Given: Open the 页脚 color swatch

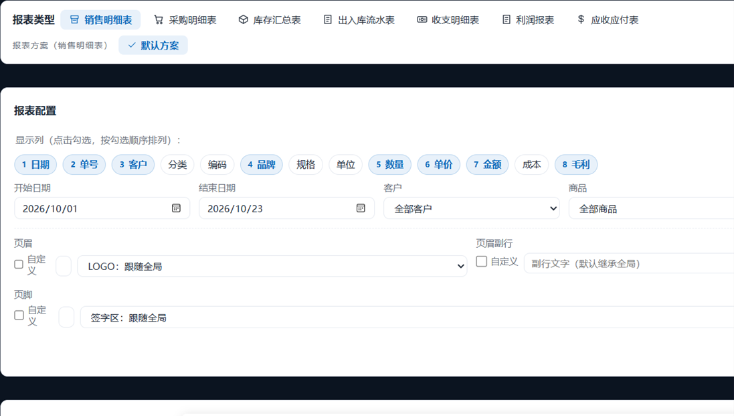Looking at the screenshot, I should click(66, 317).
